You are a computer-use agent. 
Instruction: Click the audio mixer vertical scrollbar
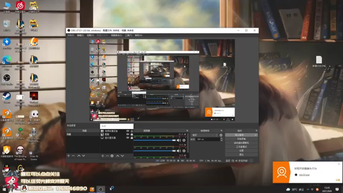pos(188,142)
